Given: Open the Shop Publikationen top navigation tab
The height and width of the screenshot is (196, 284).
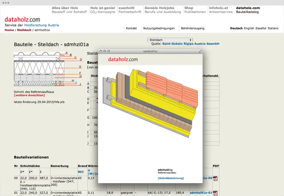Looking at the screenshot, I should [x=195, y=10].
